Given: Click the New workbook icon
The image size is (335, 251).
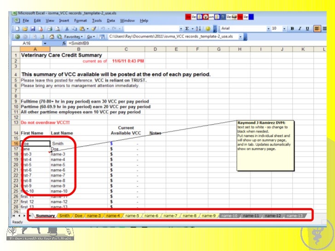Looking at the screenshot, I should [x=17, y=29].
